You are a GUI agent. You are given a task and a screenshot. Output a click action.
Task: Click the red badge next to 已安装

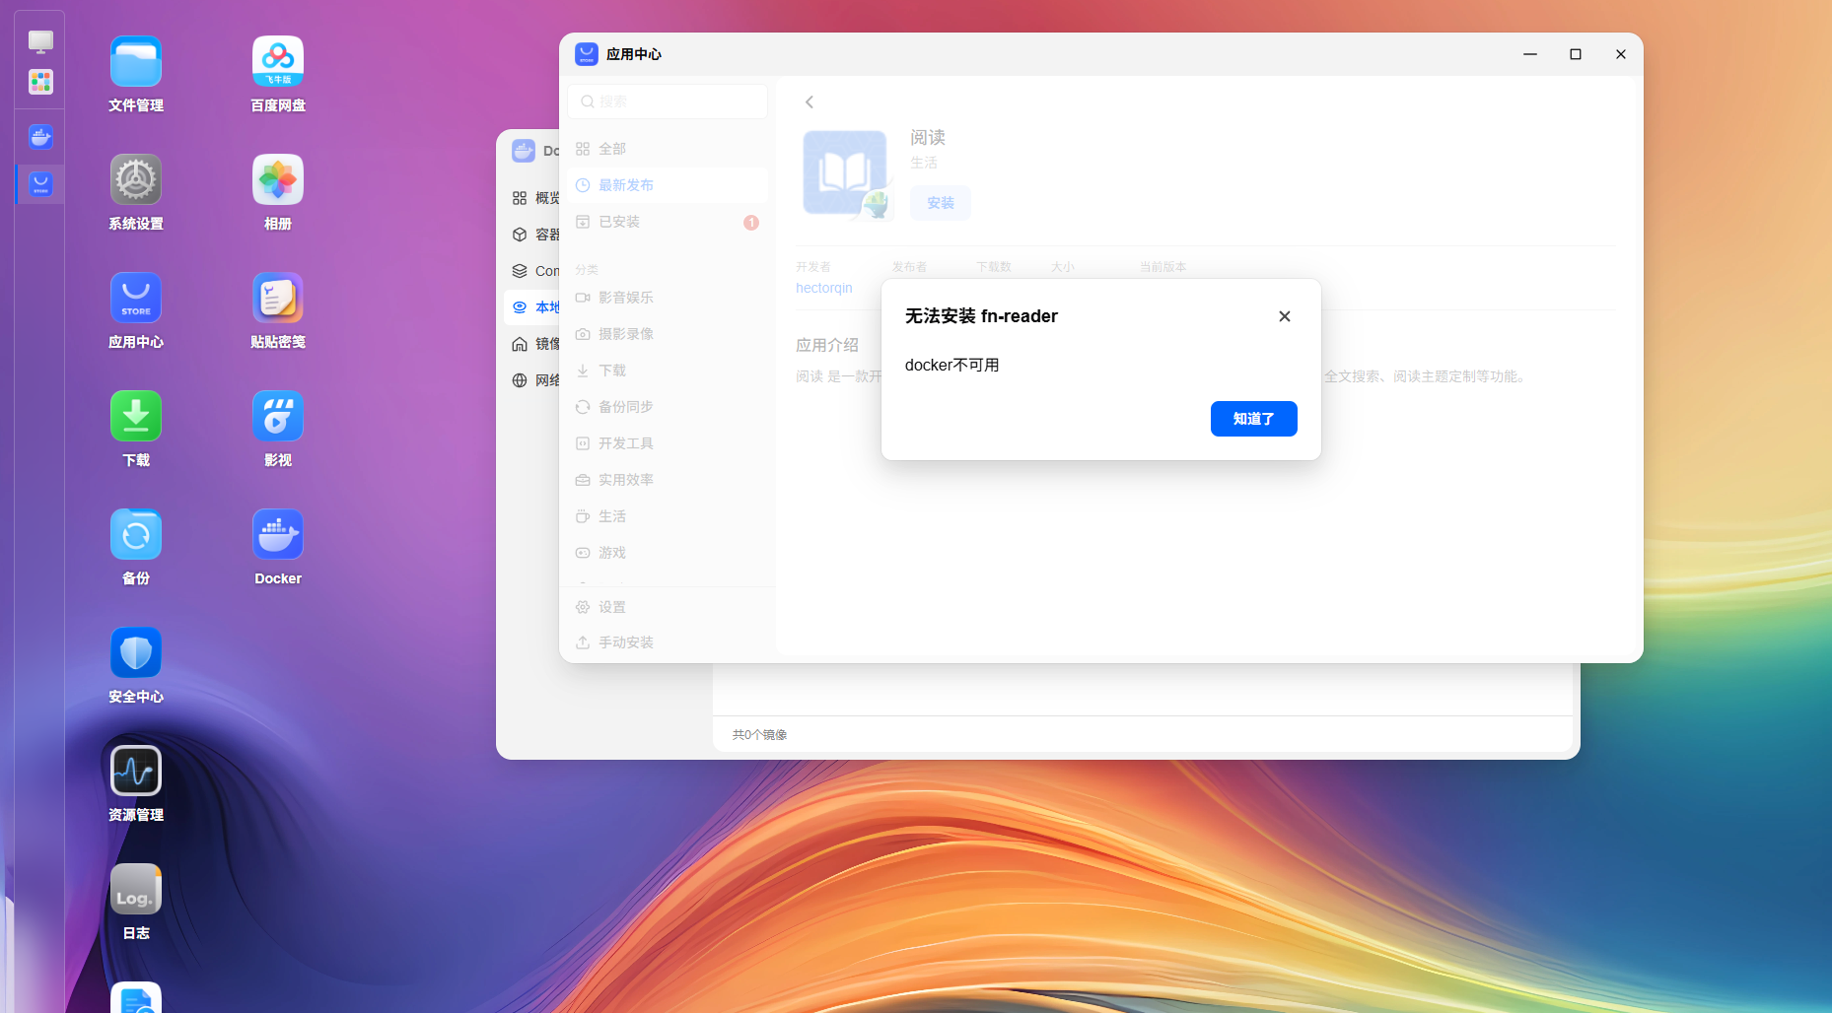[x=751, y=223]
